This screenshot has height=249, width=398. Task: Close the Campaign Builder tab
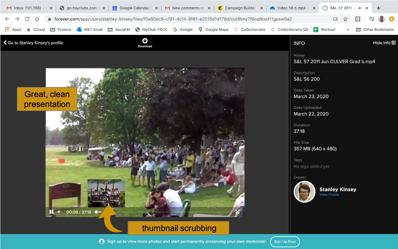click(x=262, y=8)
